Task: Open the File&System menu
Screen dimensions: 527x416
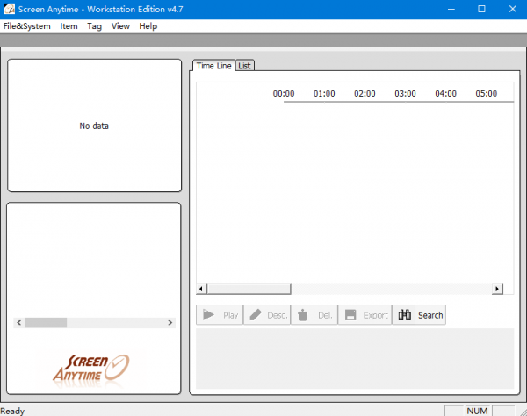Action: coord(27,26)
